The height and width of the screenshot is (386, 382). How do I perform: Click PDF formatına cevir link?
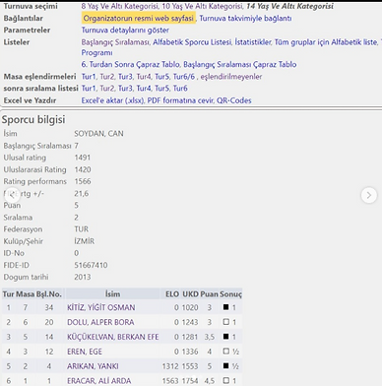[x=180, y=100]
